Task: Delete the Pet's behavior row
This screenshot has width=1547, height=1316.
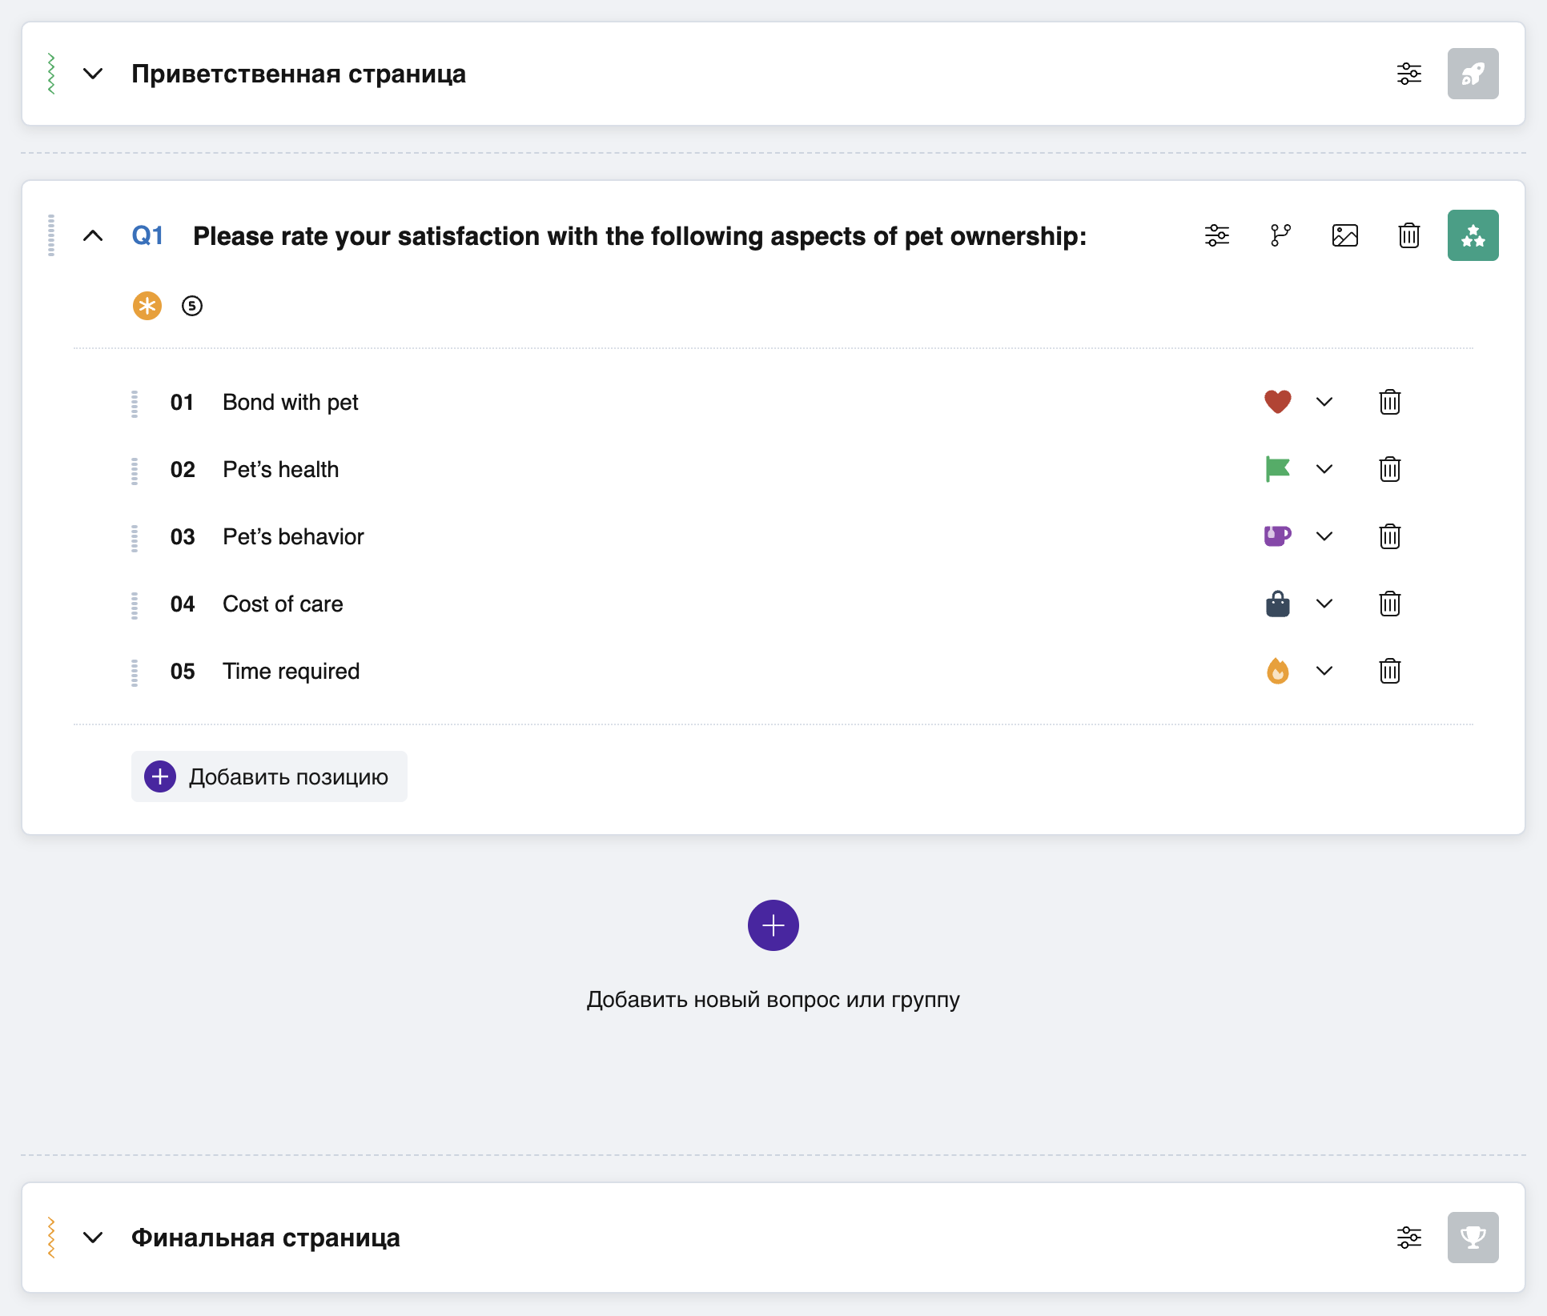Action: pos(1390,536)
